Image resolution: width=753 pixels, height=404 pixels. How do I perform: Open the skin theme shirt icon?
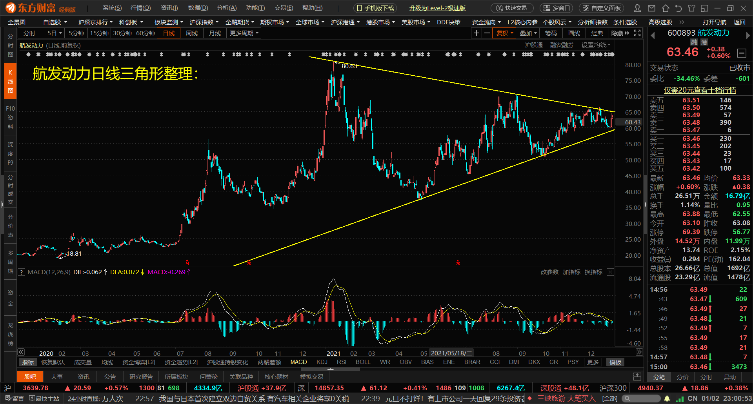[691, 8]
